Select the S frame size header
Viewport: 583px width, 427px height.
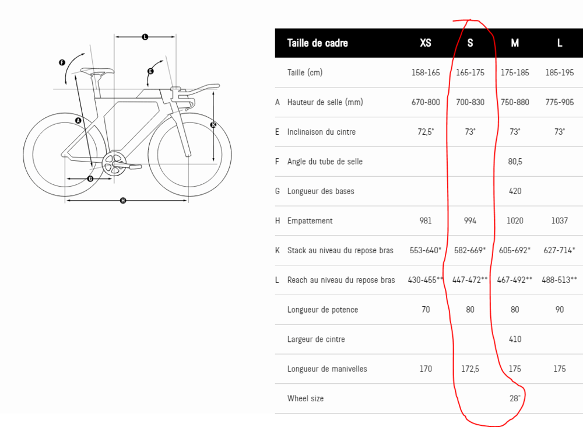(470, 43)
